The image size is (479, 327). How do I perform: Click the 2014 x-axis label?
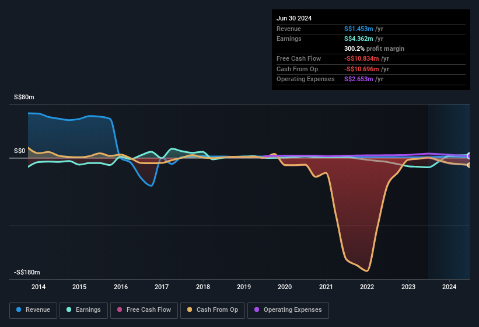point(39,287)
